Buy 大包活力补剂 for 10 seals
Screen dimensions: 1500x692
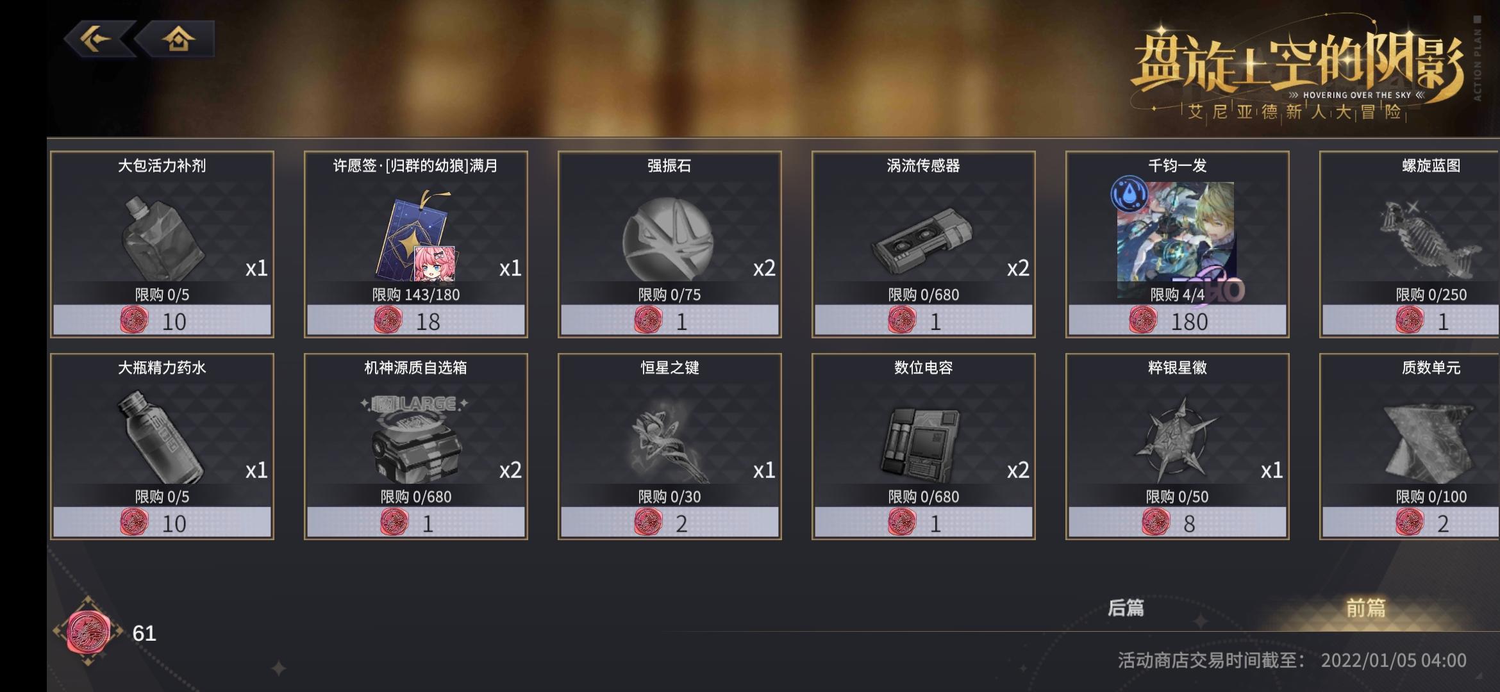coord(162,320)
